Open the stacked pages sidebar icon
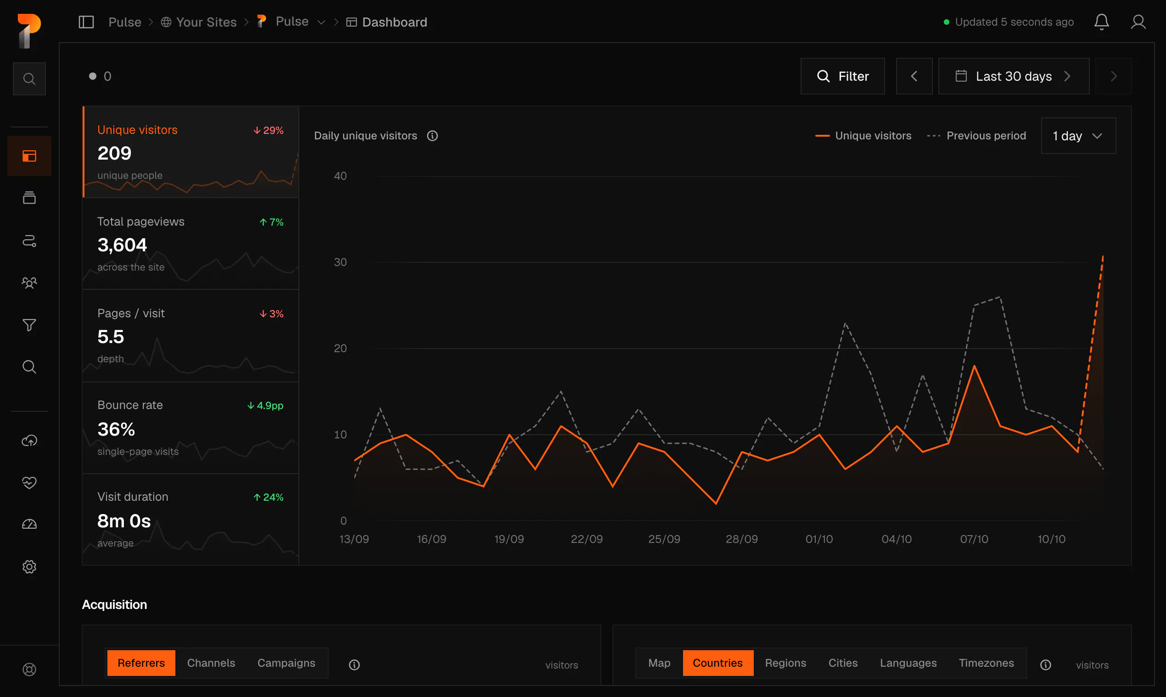 [29, 198]
